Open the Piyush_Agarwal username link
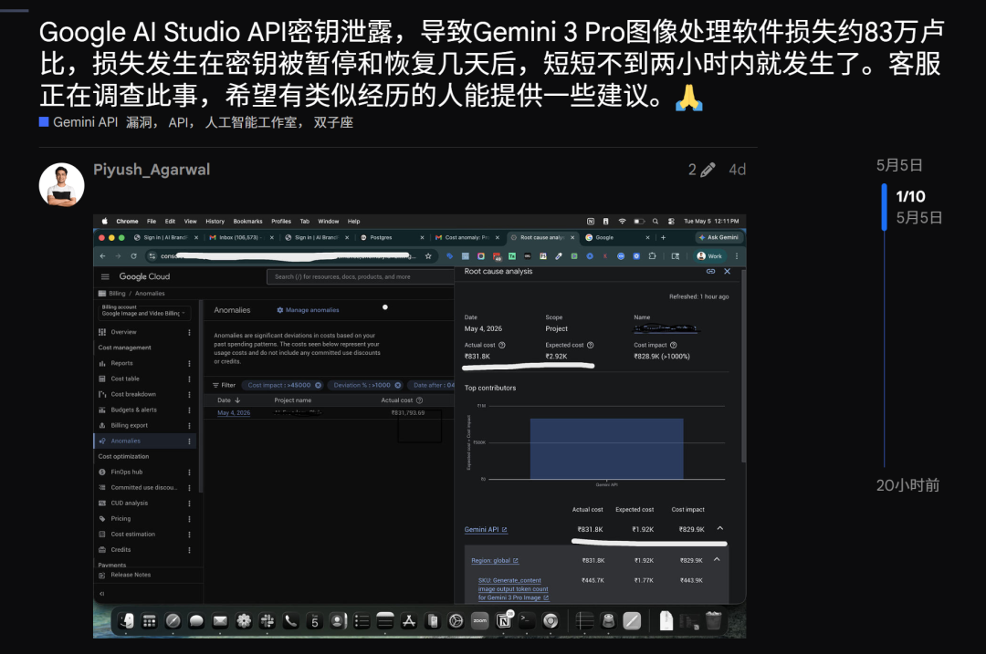This screenshot has height=654, width=986. click(x=152, y=170)
